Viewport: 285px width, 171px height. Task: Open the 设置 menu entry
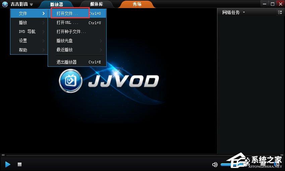[29, 41]
